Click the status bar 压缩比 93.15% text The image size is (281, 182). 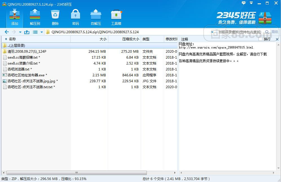point(74,179)
